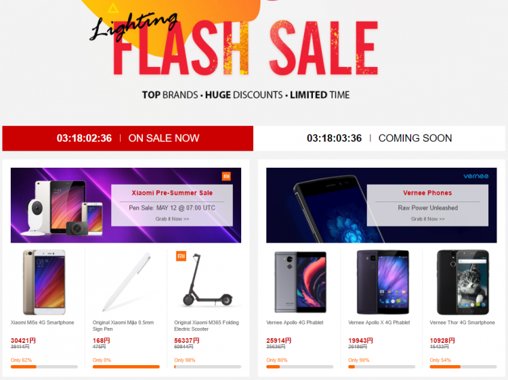This screenshot has width=508, height=380.
Task: Click Grab it Now on Xiaomi banner
Action: [x=172, y=219]
